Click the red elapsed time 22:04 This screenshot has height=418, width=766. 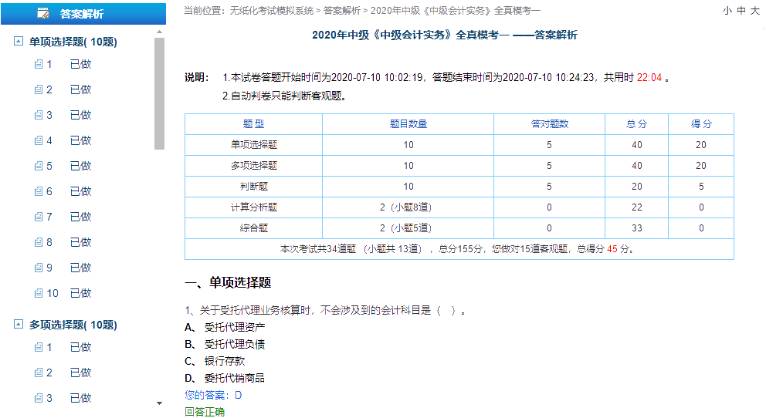pyautogui.click(x=649, y=78)
